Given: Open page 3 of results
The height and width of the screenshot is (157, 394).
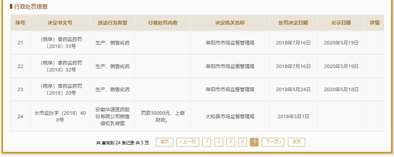Looking at the screenshot, I should tap(231, 142).
